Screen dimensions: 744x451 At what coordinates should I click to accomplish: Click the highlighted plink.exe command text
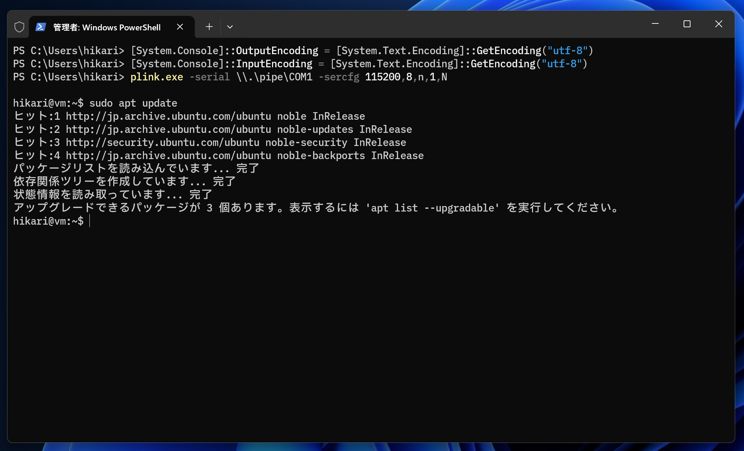point(157,77)
